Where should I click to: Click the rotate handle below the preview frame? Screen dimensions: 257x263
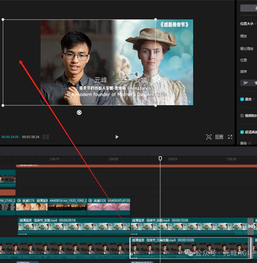(79, 112)
